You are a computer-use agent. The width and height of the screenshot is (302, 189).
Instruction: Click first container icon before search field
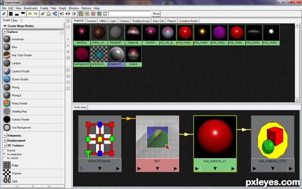tap(81, 14)
